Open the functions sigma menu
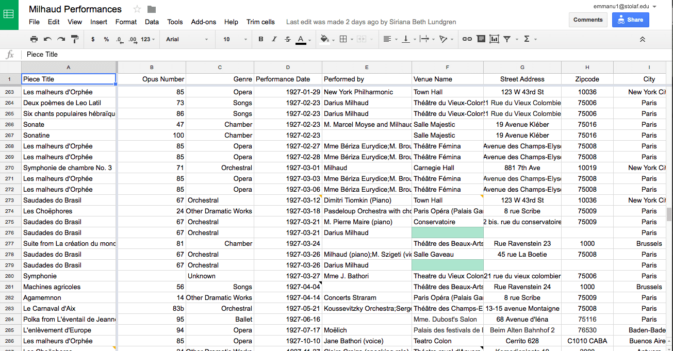 (530, 39)
